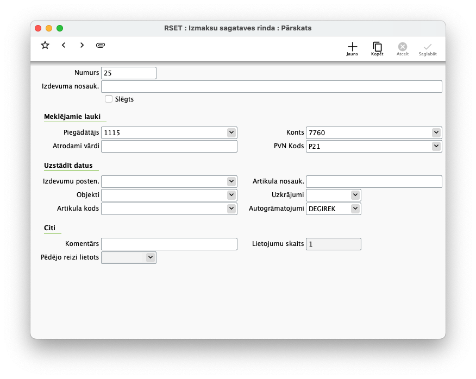This screenshot has height=379, width=476.
Task: Duplicate record using Kopēt icon
Action: (x=377, y=48)
